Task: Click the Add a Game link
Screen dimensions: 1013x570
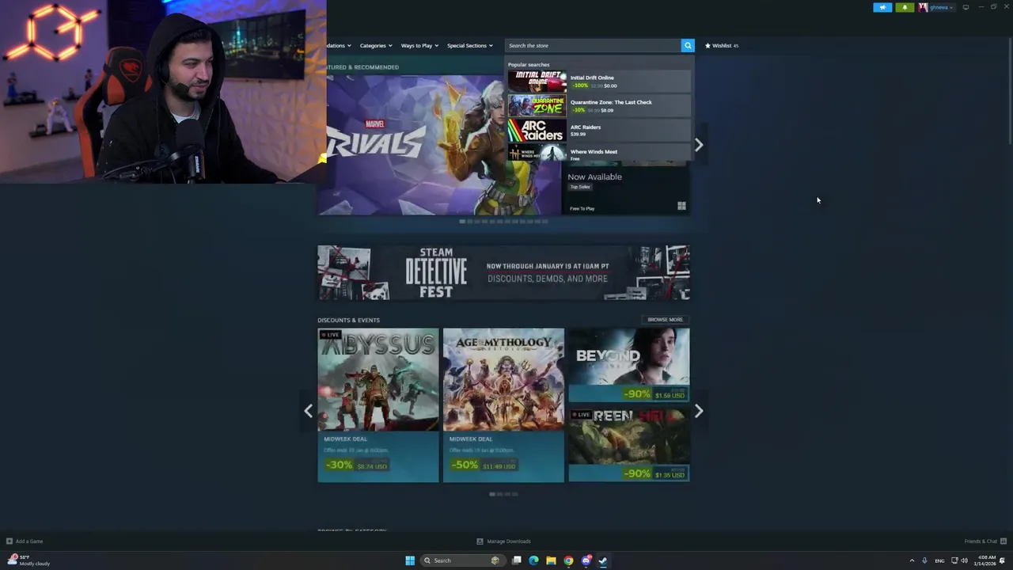Action: click(x=29, y=541)
